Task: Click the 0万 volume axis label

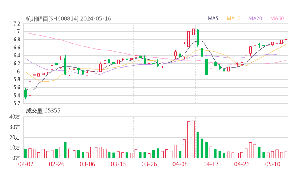Action: click(16, 158)
